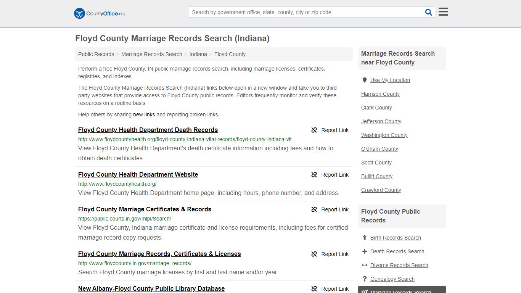Open Floyd County Marriage Certificates & Records
This screenshot has width=521, height=293.
145,209
